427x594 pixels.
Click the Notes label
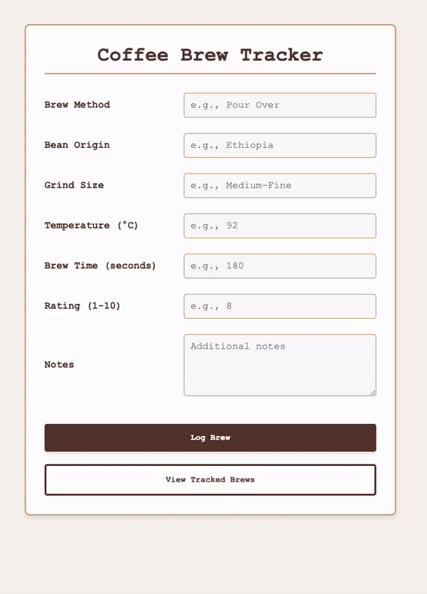pos(59,364)
